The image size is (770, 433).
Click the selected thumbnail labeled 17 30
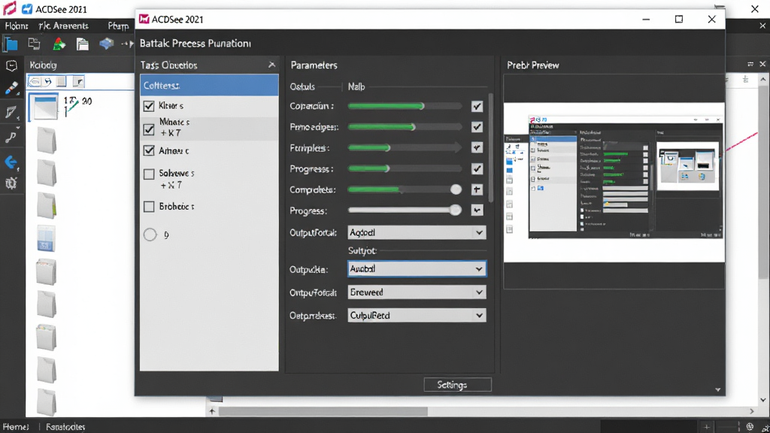click(44, 107)
